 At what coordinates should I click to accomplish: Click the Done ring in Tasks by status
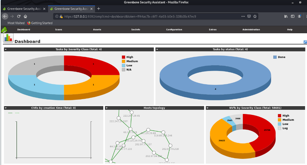point(215,89)
